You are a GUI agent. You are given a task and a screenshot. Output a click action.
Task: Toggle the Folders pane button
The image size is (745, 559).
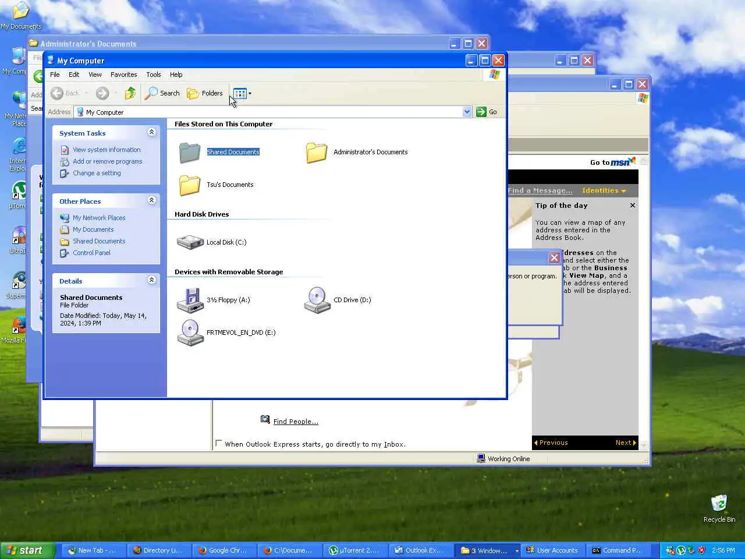coord(204,93)
